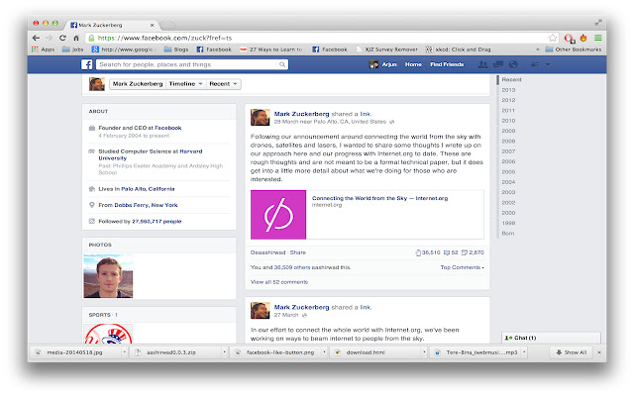Image resolution: width=634 pixels, height=396 pixels.
Task: Click like count icon showing 36,510
Action: coord(418,252)
